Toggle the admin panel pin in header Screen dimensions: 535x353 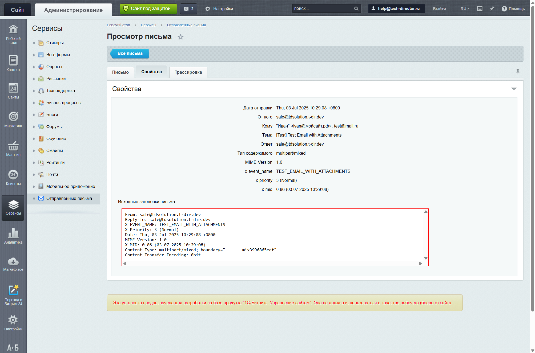(492, 9)
